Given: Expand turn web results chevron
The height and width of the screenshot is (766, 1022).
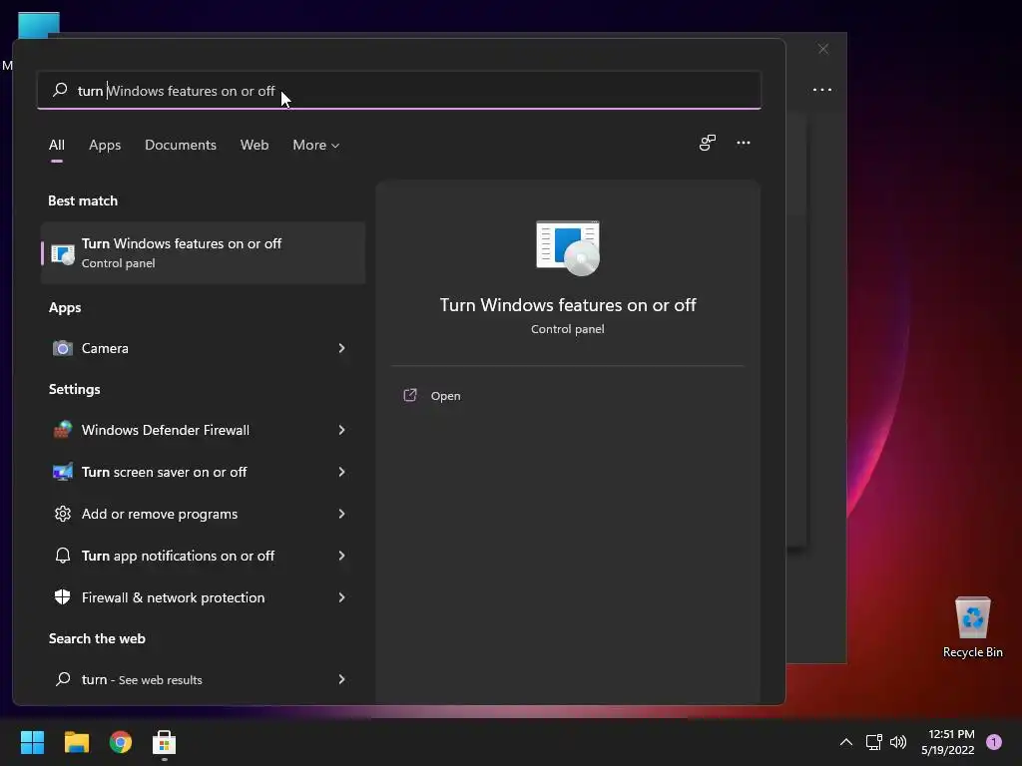Looking at the screenshot, I should (x=341, y=679).
